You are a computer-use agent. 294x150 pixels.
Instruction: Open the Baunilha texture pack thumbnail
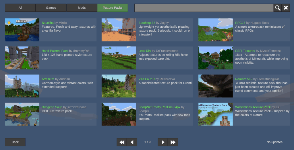click(x=22, y=30)
